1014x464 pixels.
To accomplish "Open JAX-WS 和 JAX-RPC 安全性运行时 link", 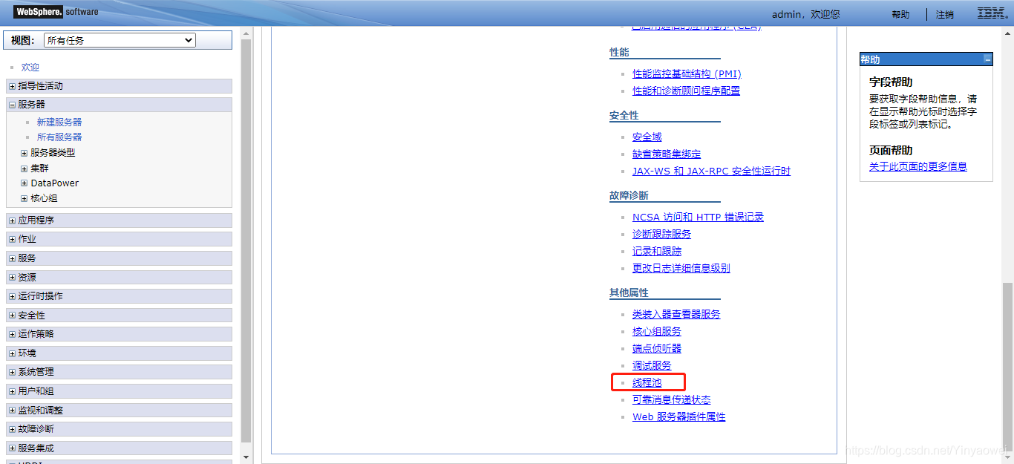I will coord(711,171).
